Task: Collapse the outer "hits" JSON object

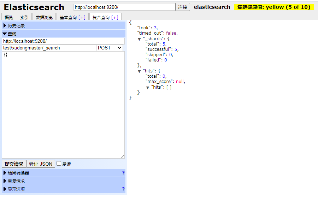Action: coord(139,71)
